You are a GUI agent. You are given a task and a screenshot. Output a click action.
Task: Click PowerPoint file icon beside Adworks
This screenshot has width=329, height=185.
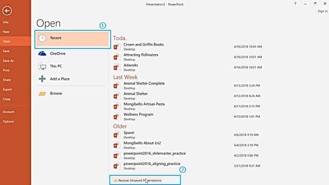[x=117, y=67]
